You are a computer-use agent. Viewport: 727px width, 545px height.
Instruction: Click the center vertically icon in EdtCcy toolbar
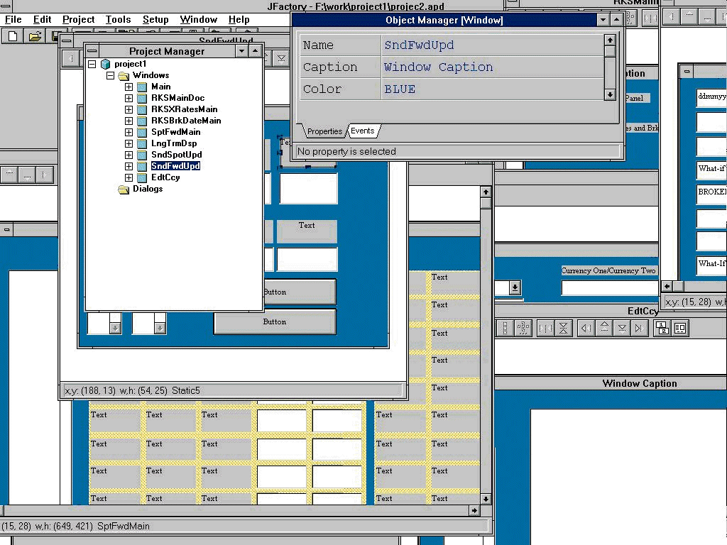pos(563,328)
